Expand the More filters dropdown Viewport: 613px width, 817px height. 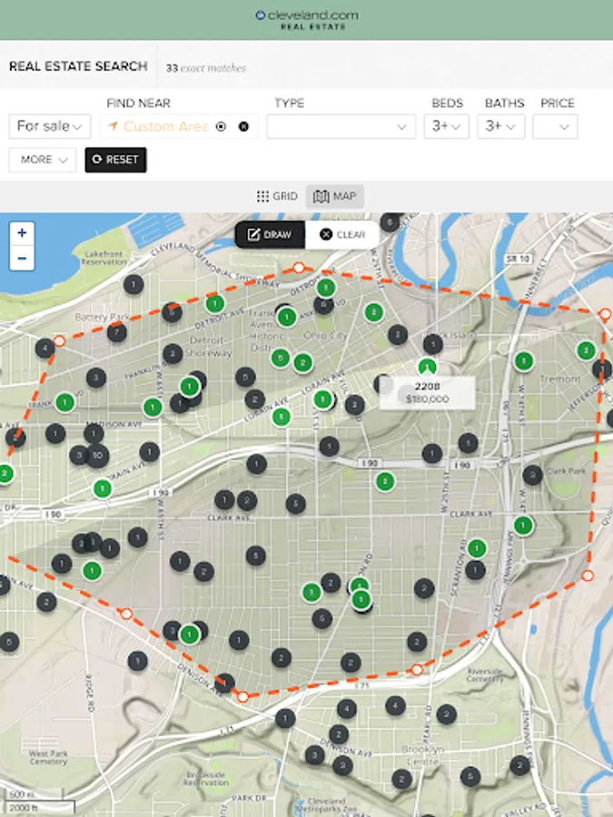tap(43, 160)
